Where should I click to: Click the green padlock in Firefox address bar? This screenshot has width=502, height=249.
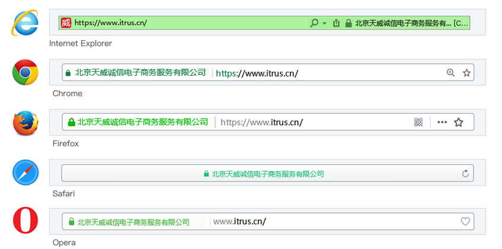pyautogui.click(x=71, y=122)
